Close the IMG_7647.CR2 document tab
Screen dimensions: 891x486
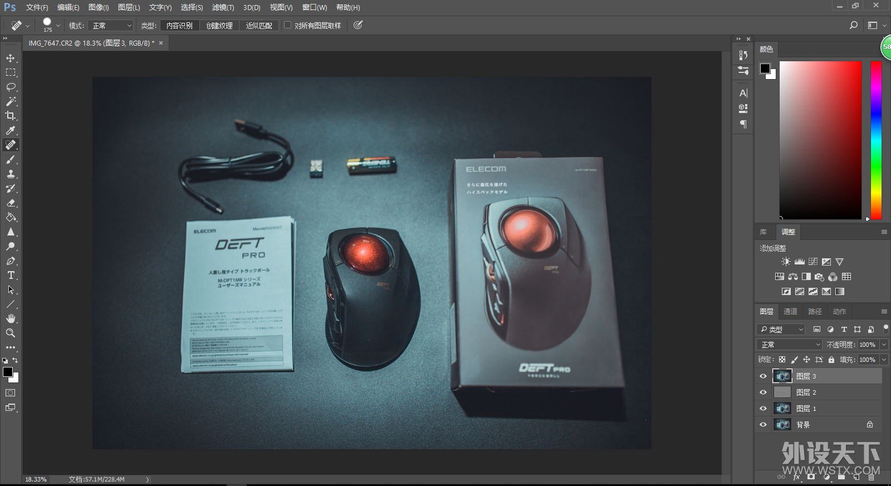(x=161, y=43)
